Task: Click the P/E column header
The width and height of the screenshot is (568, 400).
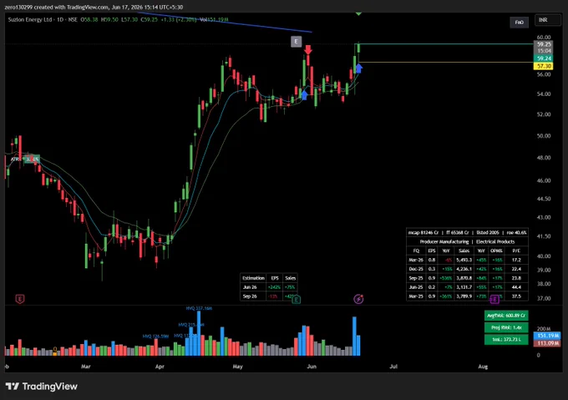Action: 516,251
